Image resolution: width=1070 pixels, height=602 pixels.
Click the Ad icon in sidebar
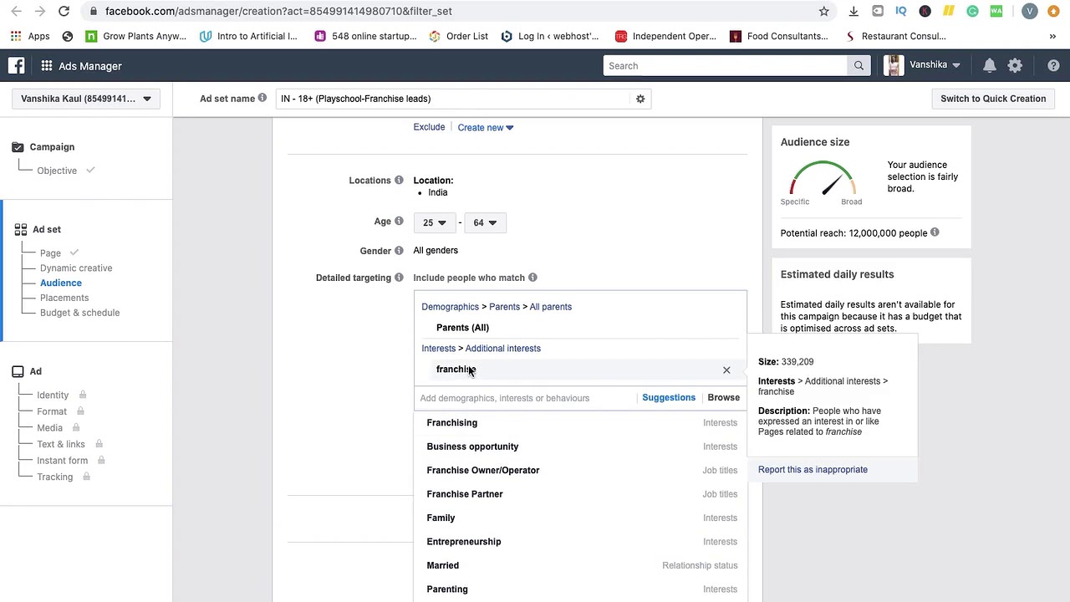18,371
